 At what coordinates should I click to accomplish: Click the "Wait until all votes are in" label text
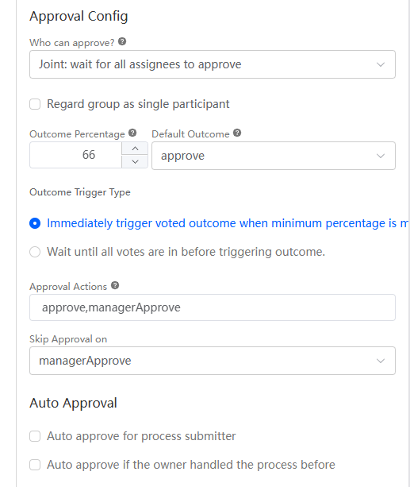pos(186,252)
